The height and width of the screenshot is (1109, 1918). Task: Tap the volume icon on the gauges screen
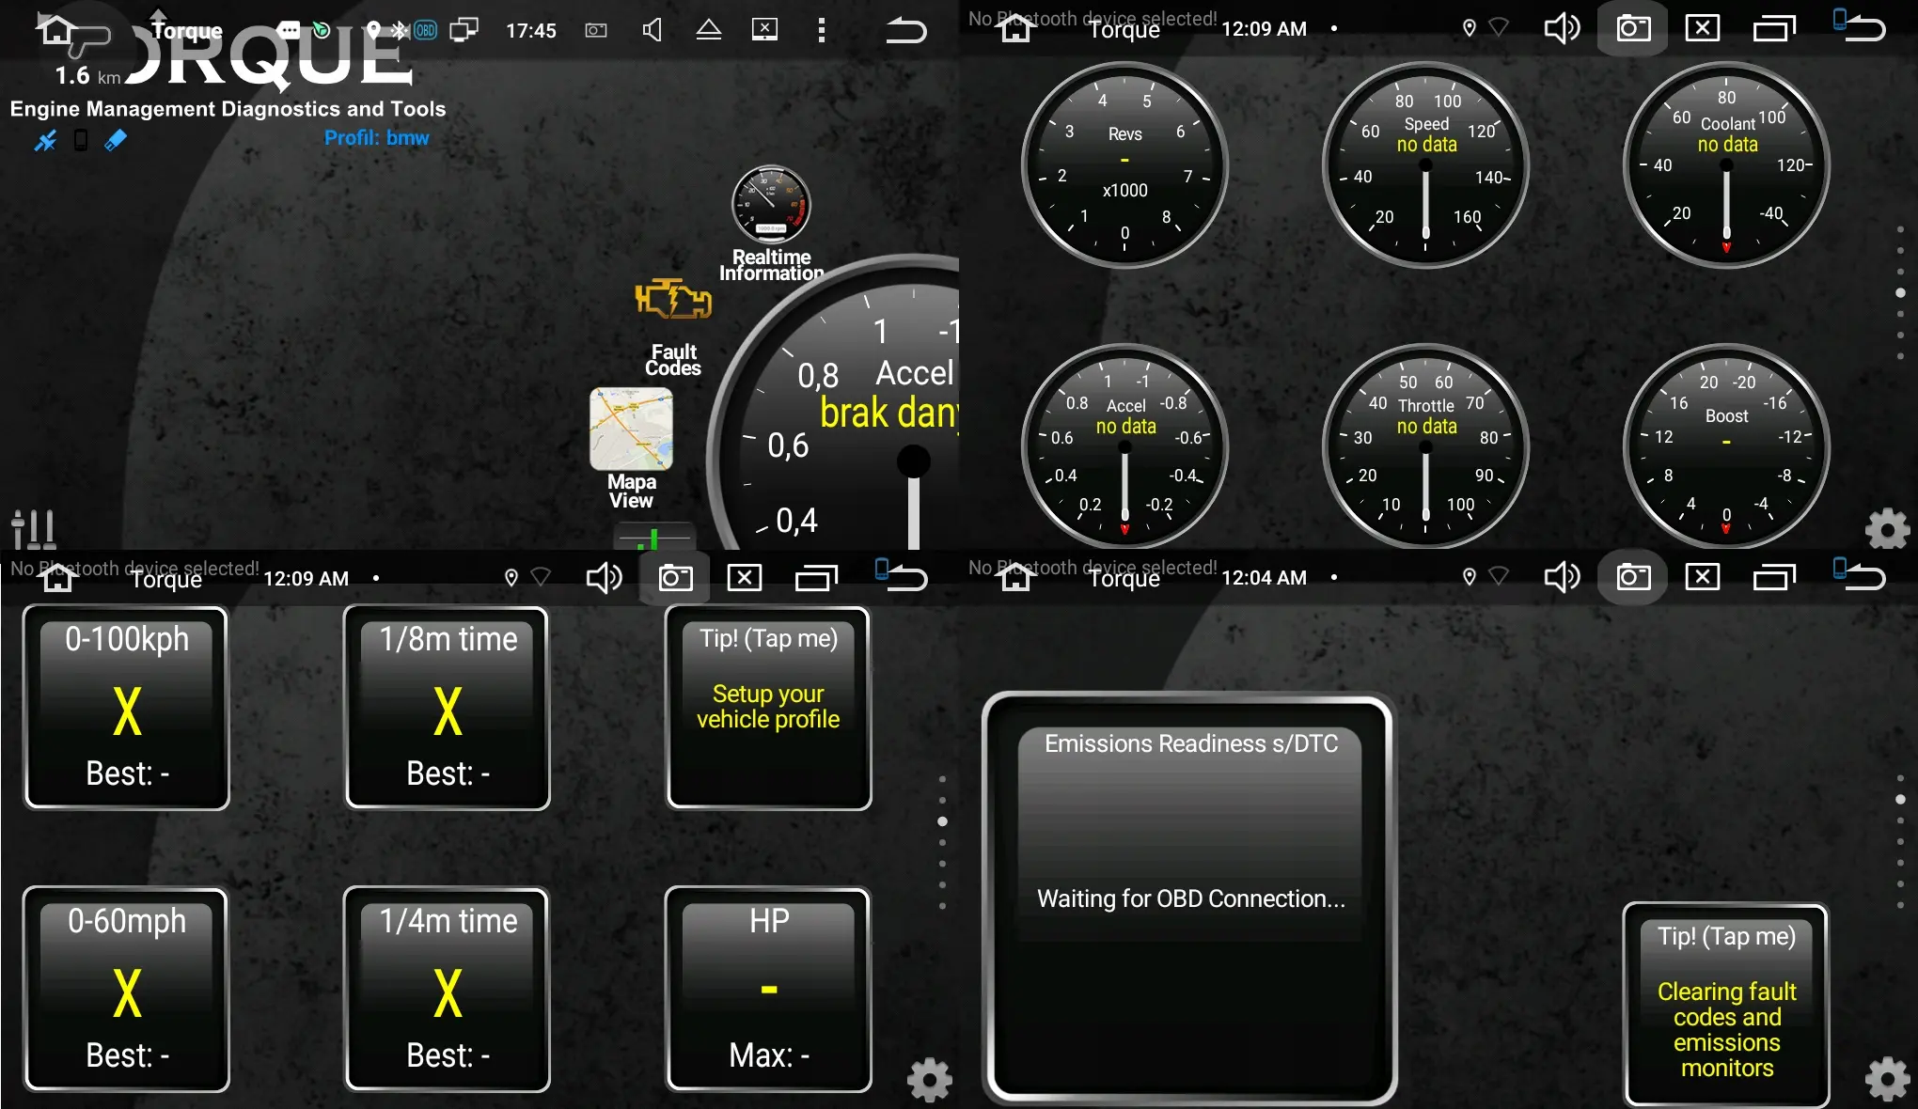click(x=1562, y=28)
